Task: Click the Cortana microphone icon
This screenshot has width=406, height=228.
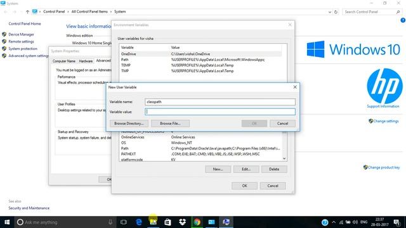Action: [x=110, y=222]
